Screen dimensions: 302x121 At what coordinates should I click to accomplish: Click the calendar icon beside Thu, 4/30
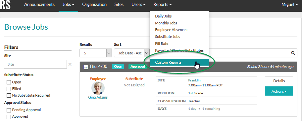click(x=86, y=67)
